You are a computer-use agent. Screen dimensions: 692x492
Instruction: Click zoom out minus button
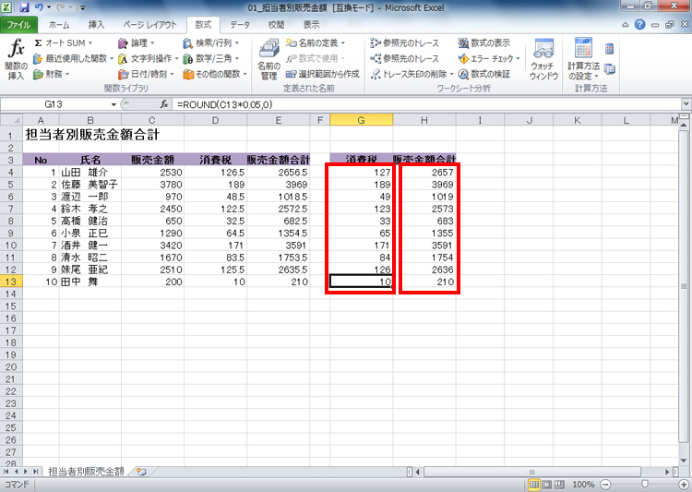click(606, 485)
